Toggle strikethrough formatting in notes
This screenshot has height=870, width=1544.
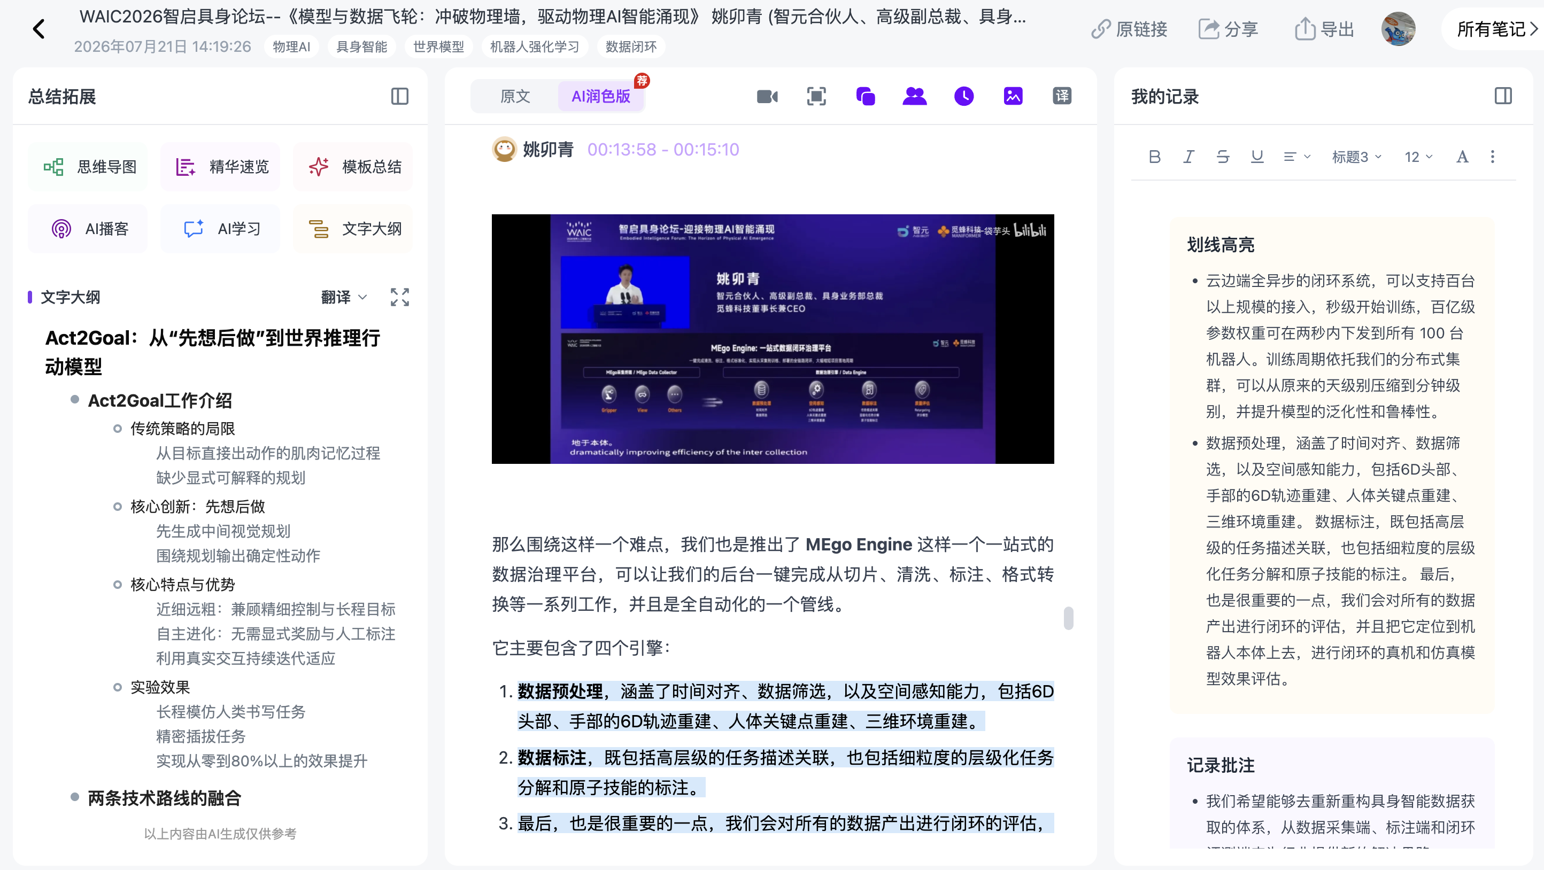[1223, 157]
